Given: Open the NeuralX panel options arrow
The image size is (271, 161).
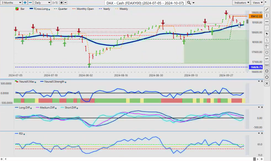Looking at the screenshot, I should point(259,81).
